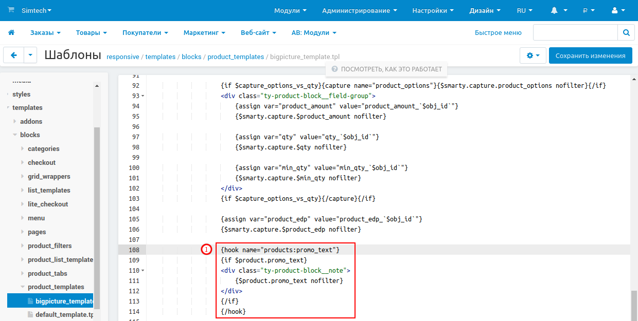This screenshot has width=638, height=321.
Task: Select bigpicture_template file in tree
Action: pos(64,301)
